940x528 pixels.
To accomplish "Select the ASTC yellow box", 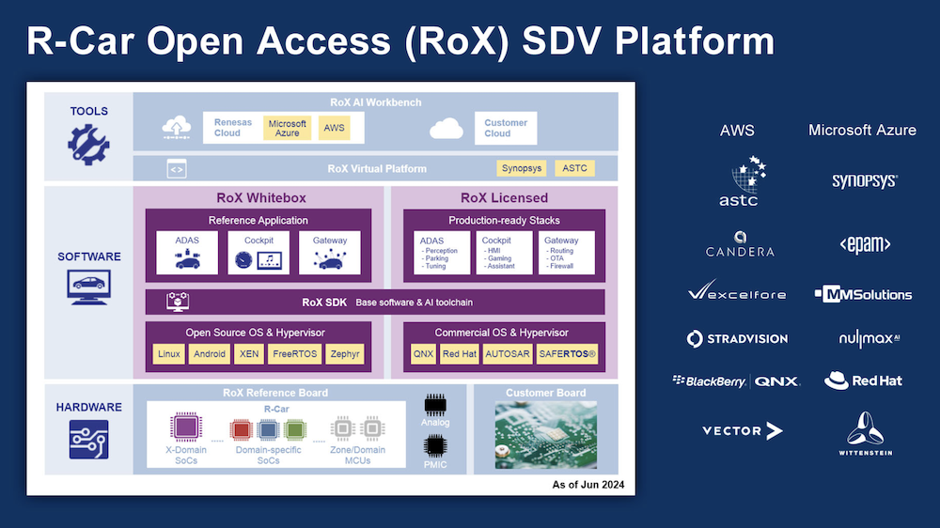I will pos(574,168).
